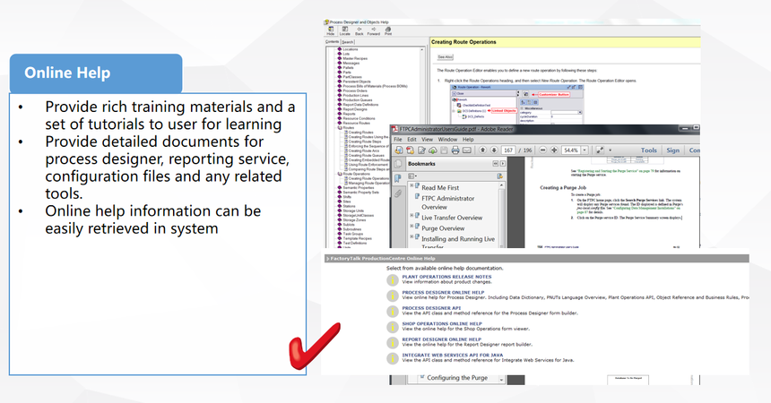
Task: Go to next page in Adobe Reader
Action: click(x=494, y=150)
